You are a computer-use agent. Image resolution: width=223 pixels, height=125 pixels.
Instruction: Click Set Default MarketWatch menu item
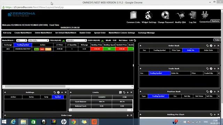coord(66,33)
